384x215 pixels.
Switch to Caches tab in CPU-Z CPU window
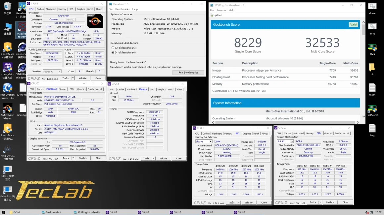point(40,9)
